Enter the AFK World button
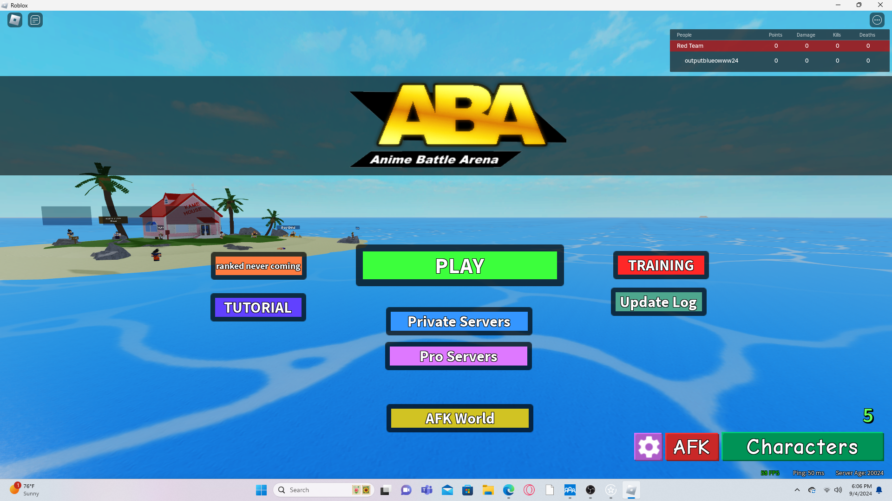Image resolution: width=892 pixels, height=501 pixels. (459, 418)
